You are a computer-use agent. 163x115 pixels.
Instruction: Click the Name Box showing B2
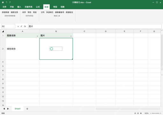pyautogui.click(x=8, y=26)
